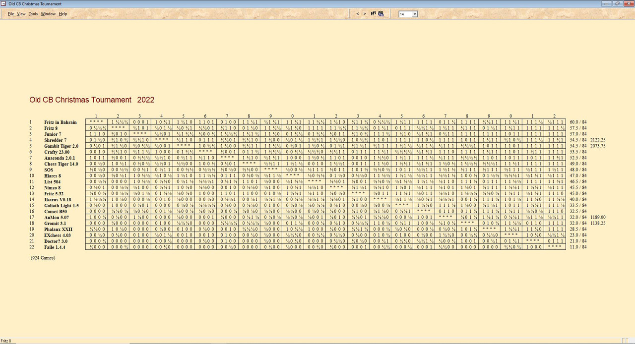Screen dimensions: 635x344
Task: Click the RR round-robin toolbar icon
Action: coord(373,14)
